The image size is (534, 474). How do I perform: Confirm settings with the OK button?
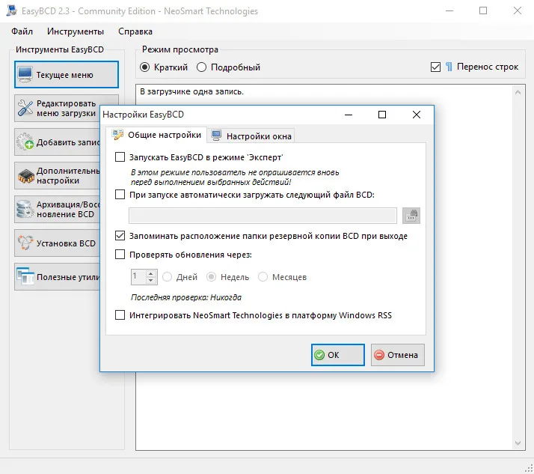338,355
